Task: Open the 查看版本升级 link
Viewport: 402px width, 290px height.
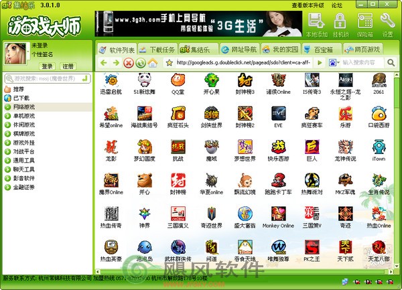Action: point(308,5)
